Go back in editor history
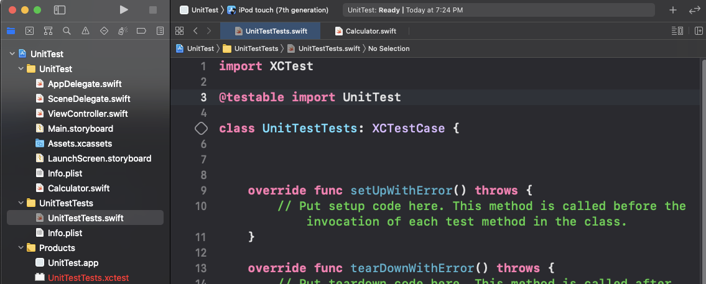This screenshot has width=706, height=284. [195, 30]
